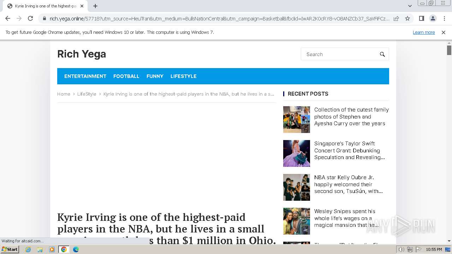Reload the current page
Viewport: 452px width, 254px height.
[x=30, y=18]
